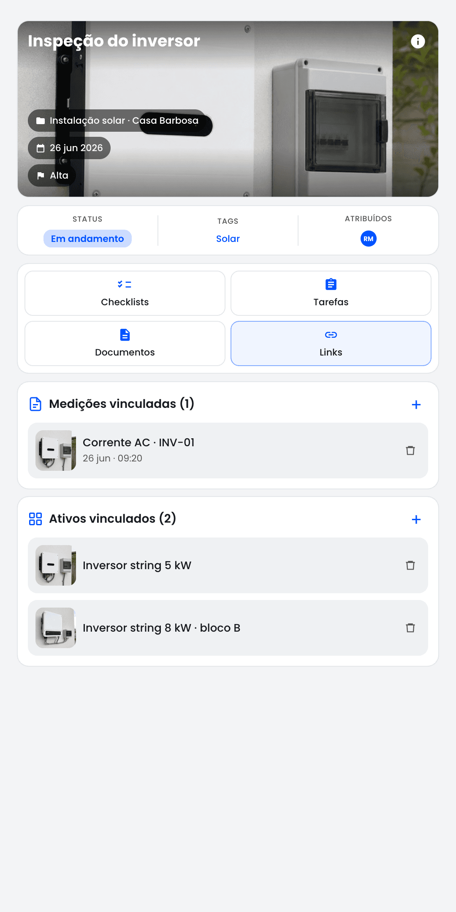Select the Links tab
This screenshot has width=456, height=912.
[x=331, y=343]
